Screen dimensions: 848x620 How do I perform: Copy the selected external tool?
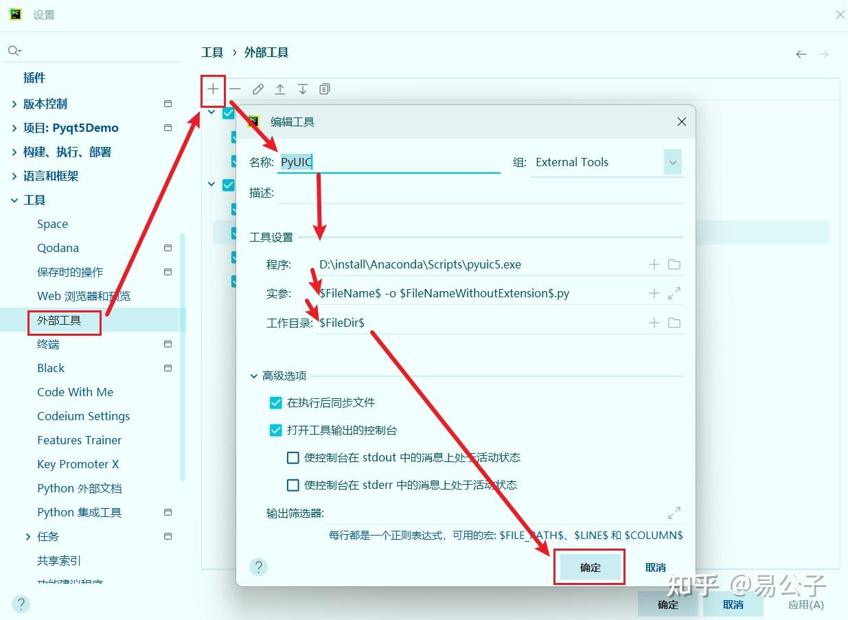point(324,89)
